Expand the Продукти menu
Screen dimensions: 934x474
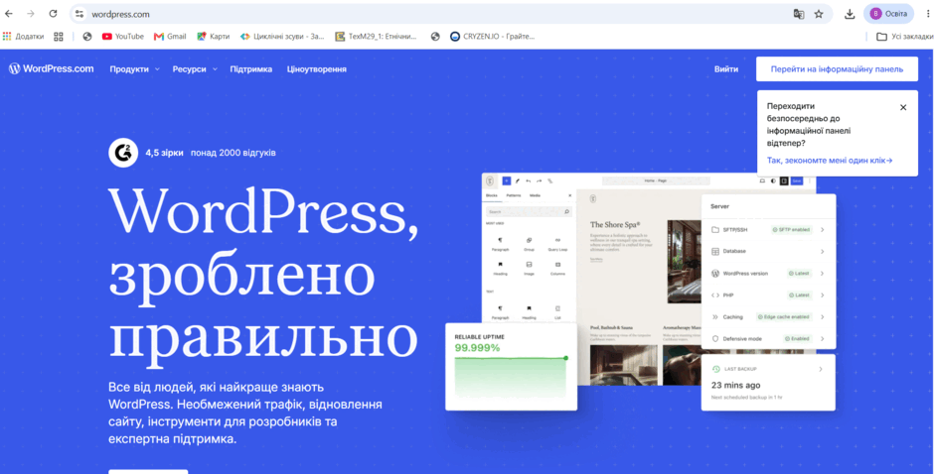(x=134, y=69)
